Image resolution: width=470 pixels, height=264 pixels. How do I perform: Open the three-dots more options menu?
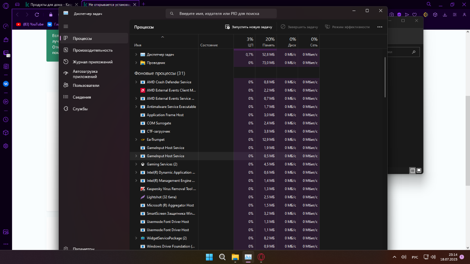click(x=380, y=27)
